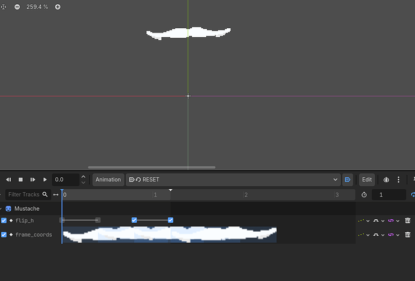Click the flip_h keyframe diamond icon
The image size is (415, 281).
tap(11, 220)
